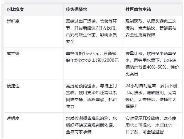The height and width of the screenshot is (139, 184).
Task: Click the text 庭年均饮水支出超过2000元
Action: coord(92,60)
